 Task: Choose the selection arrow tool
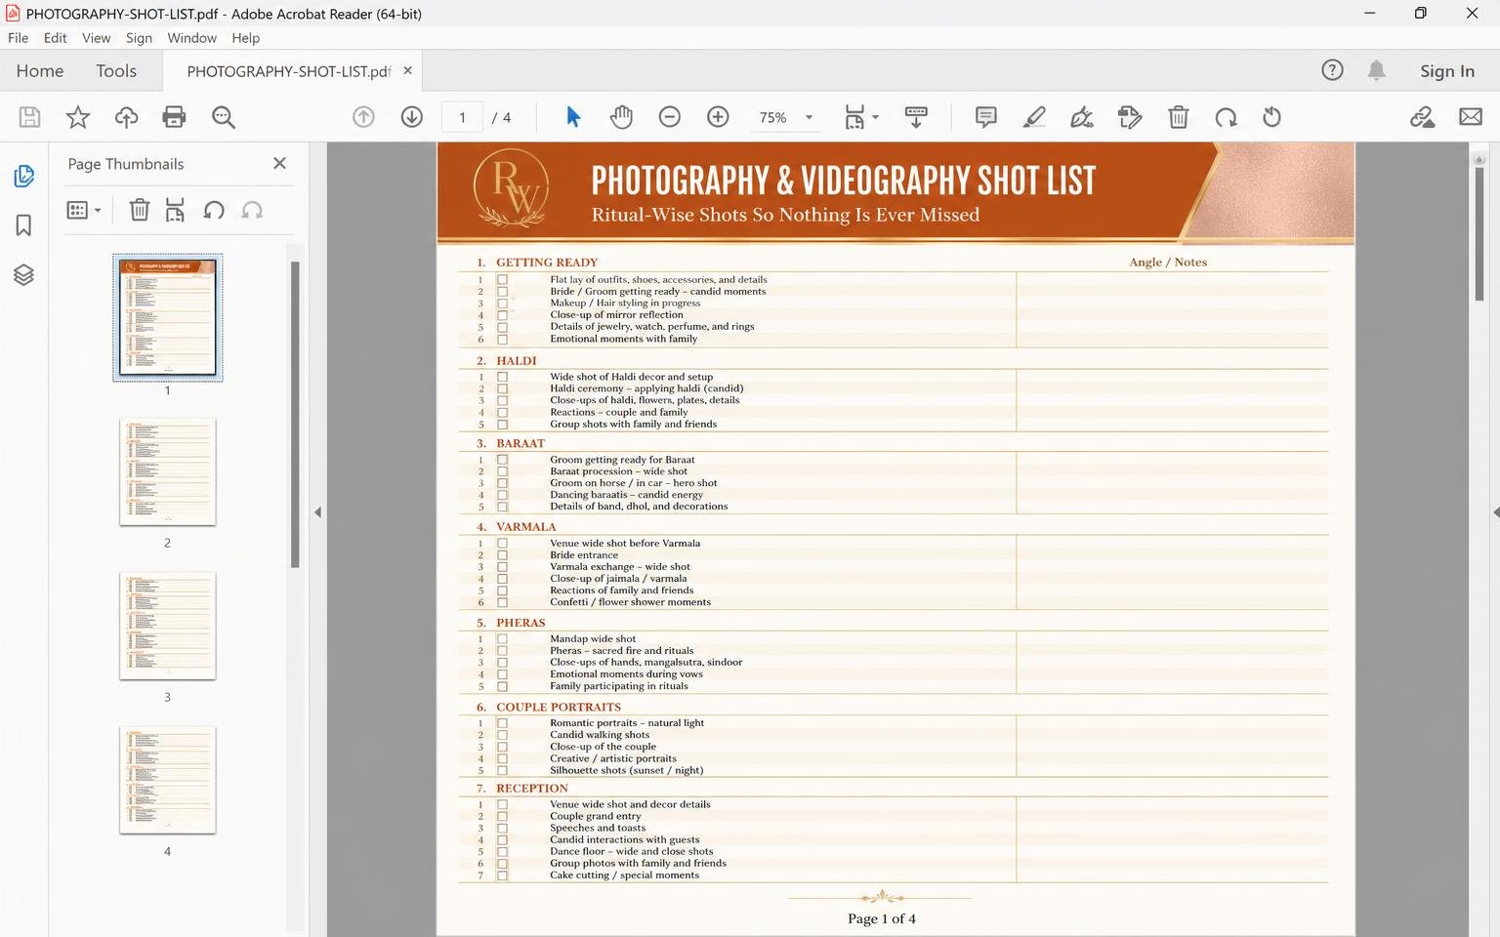point(573,117)
